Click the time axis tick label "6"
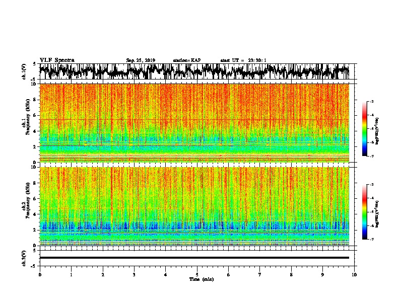The image size is (399, 308). pos(229,274)
